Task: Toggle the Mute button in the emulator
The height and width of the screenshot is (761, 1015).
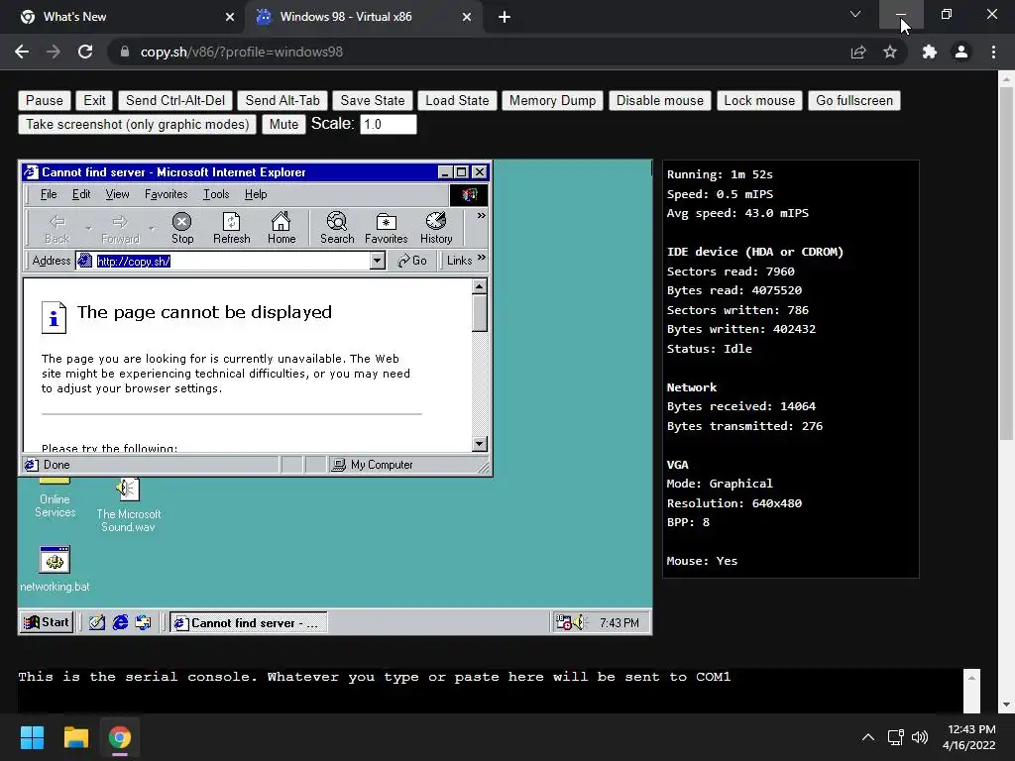Action: tap(283, 124)
